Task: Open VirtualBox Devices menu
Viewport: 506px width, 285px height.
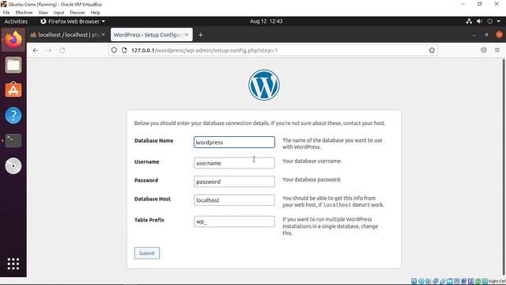Action: coord(77,13)
